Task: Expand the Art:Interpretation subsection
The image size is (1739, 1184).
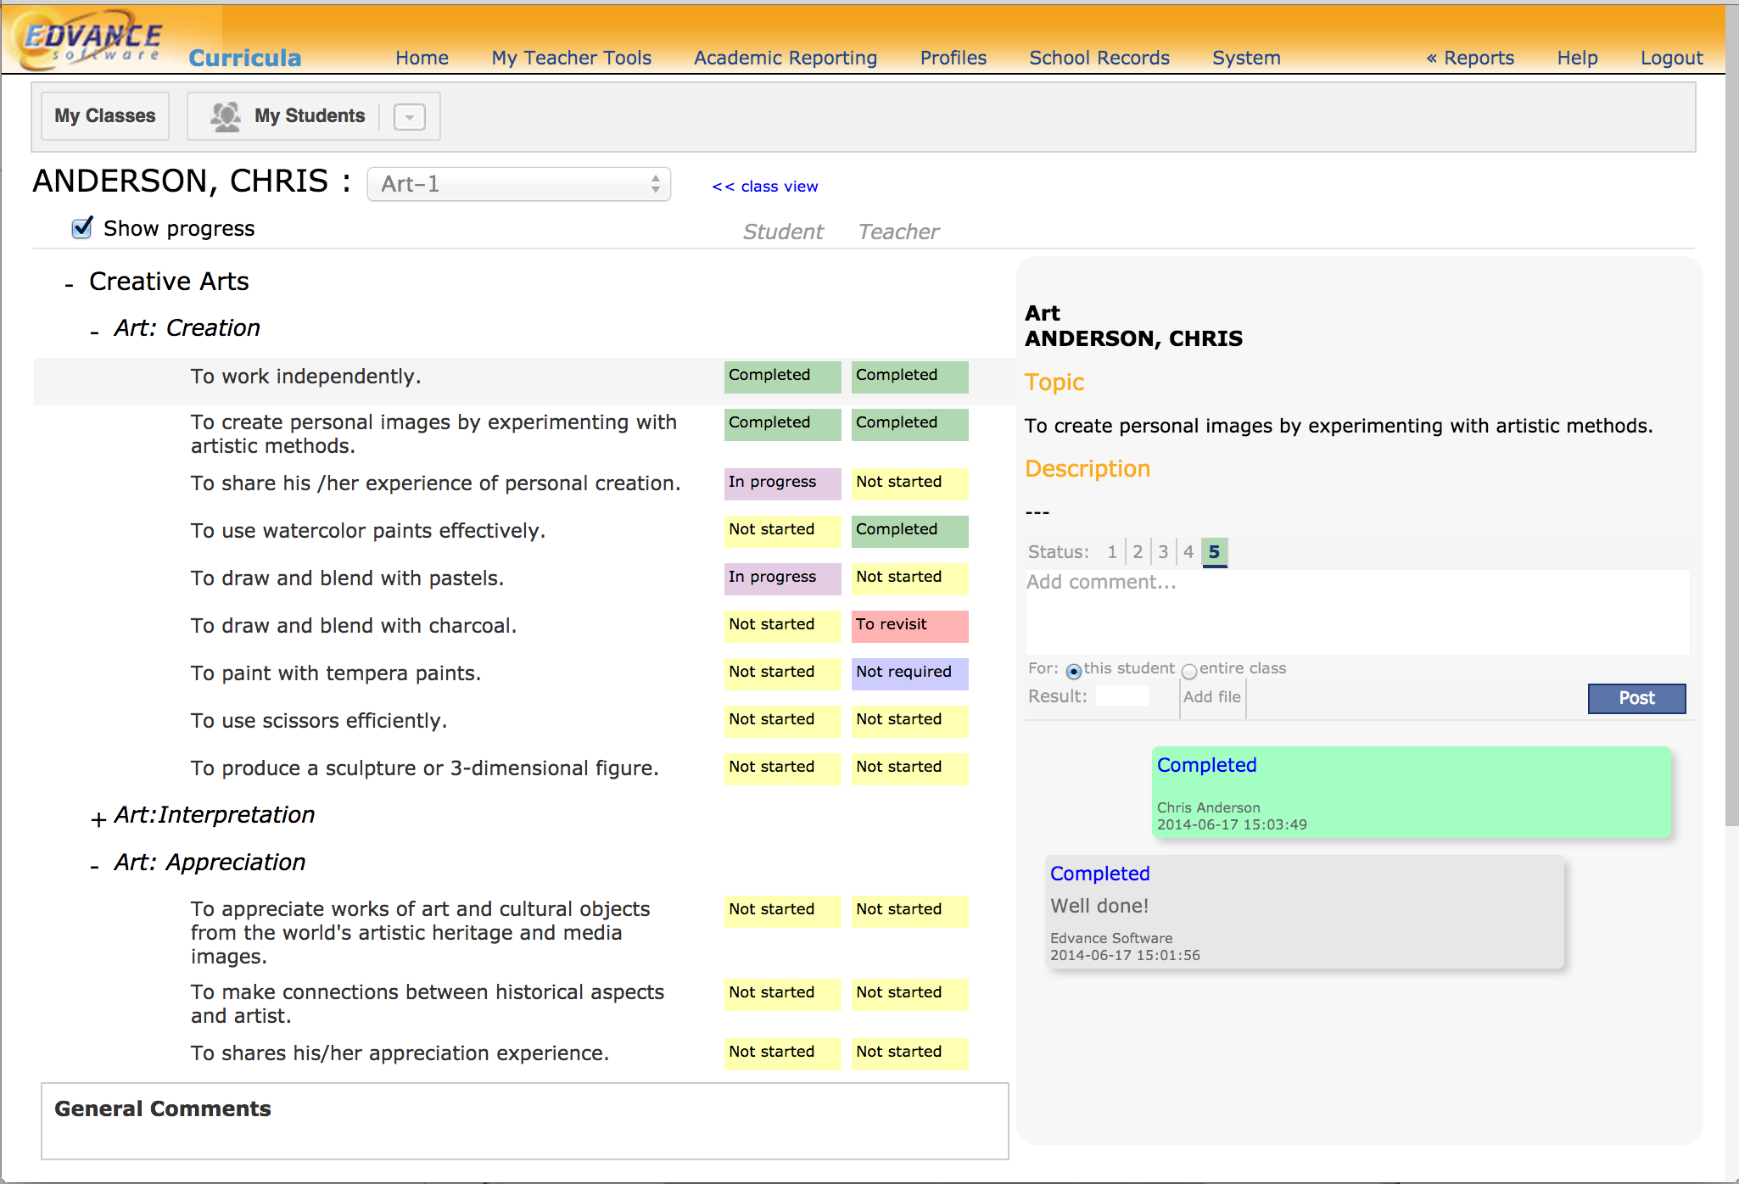Action: (x=98, y=818)
